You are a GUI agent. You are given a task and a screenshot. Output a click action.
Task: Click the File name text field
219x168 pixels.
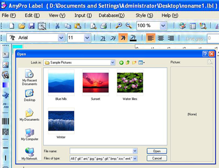point(102,151)
